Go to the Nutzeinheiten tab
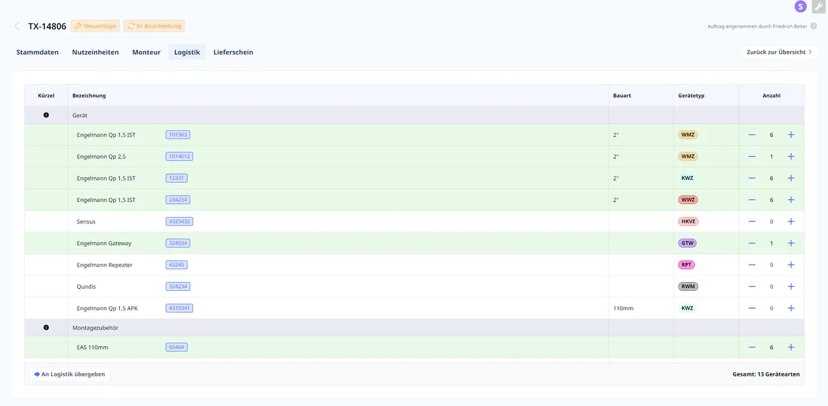This screenshot has width=828, height=406. (95, 52)
